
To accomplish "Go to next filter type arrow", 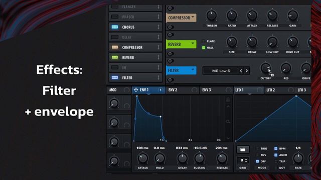I will click(247, 71).
